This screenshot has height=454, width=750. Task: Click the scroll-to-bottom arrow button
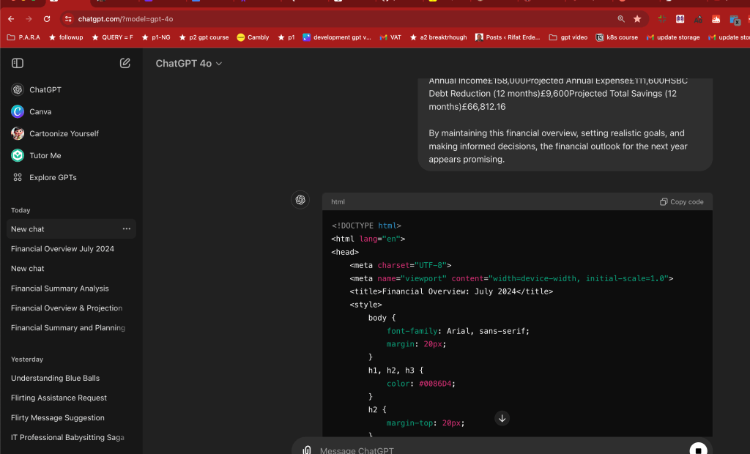click(502, 419)
